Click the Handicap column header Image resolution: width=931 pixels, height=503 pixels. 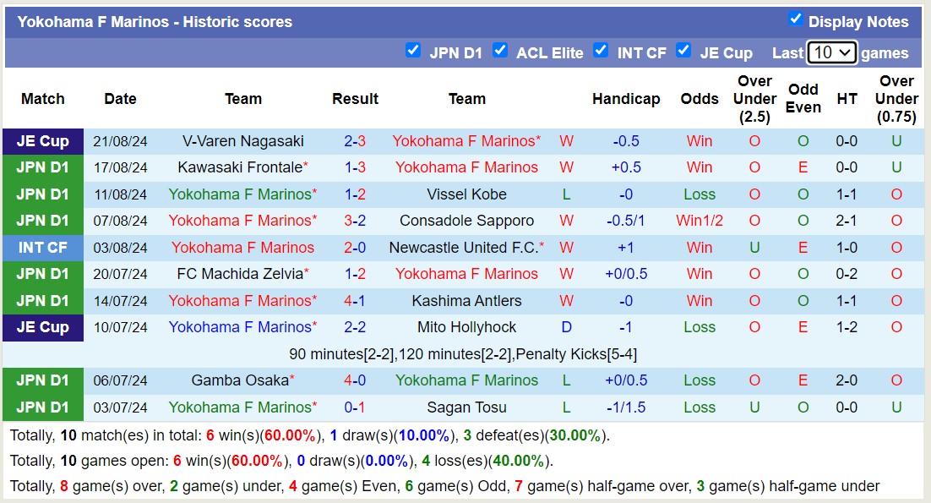pos(626,99)
